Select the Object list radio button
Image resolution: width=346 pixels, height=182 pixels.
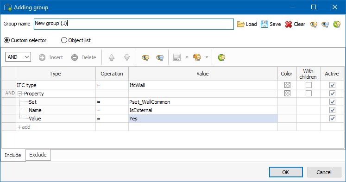(x=64, y=40)
